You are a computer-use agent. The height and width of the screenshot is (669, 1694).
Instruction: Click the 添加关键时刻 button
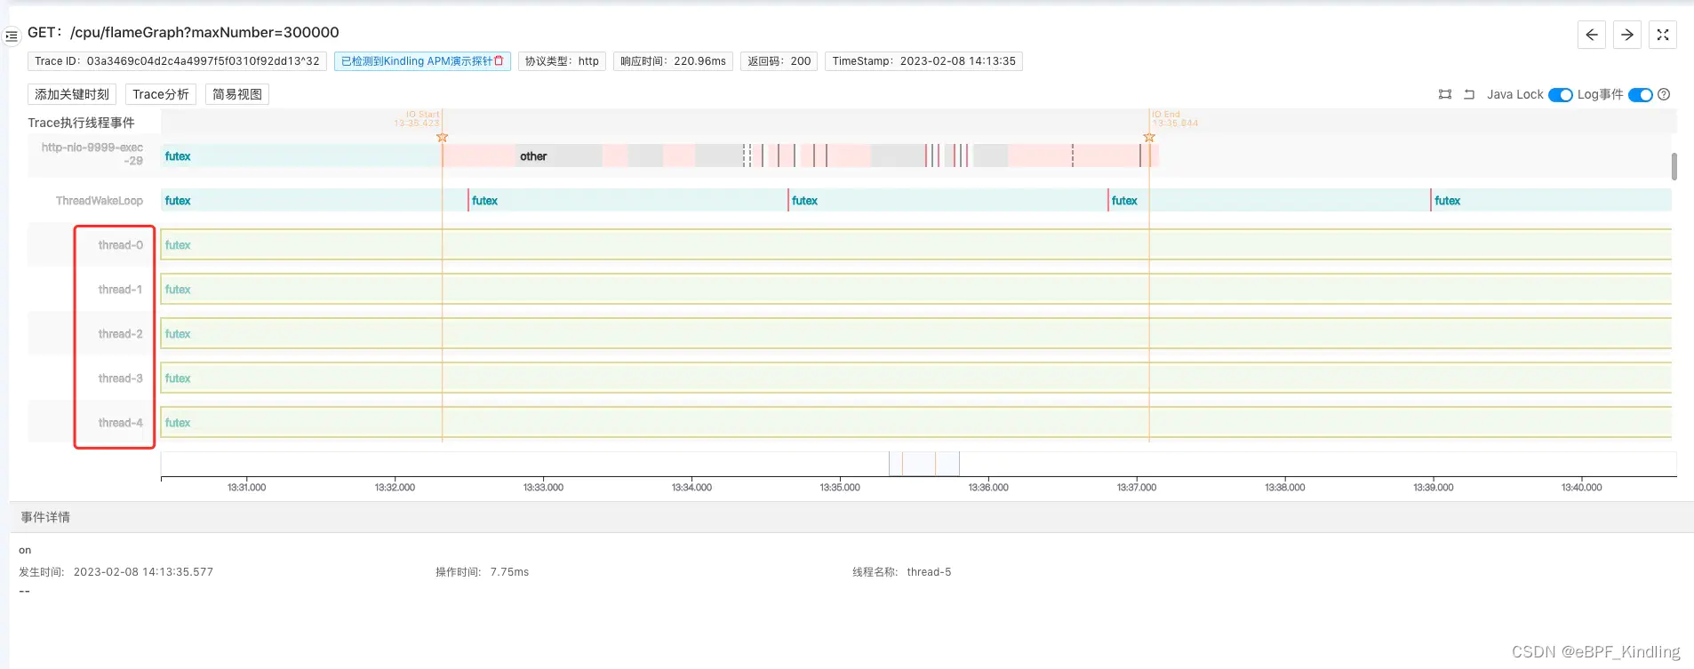tap(72, 94)
